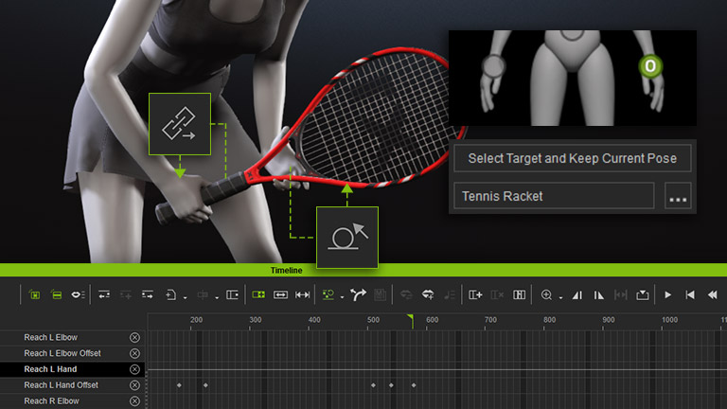Click the ellipsis button beside Tennis Racket
Screen dimensions: 727x409
pos(678,197)
